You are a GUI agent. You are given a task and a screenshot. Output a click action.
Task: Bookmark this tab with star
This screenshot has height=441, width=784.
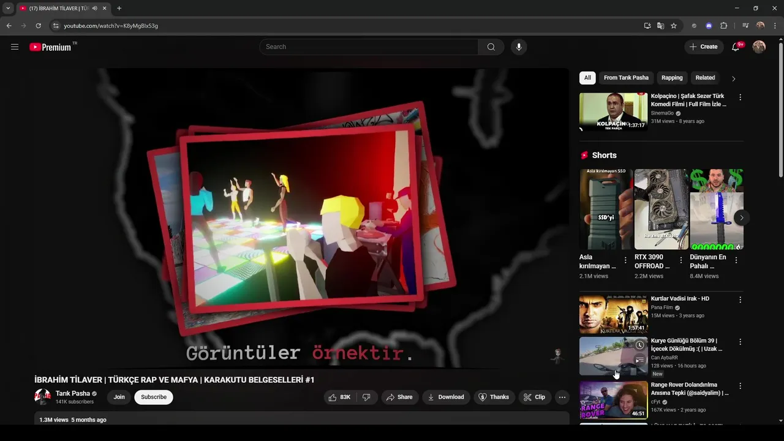[674, 26]
